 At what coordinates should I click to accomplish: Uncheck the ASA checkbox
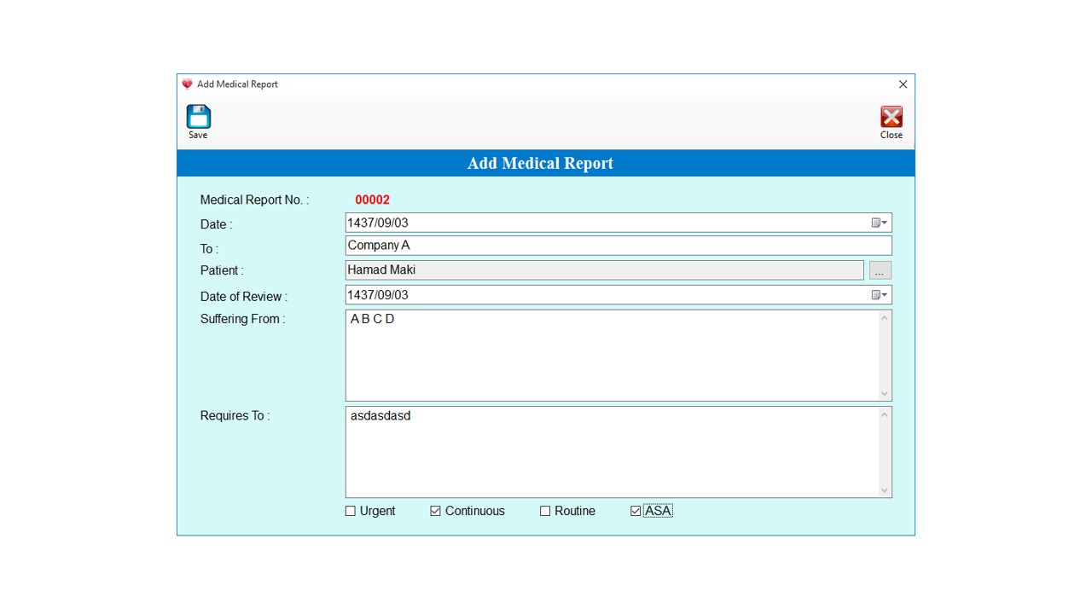point(636,511)
